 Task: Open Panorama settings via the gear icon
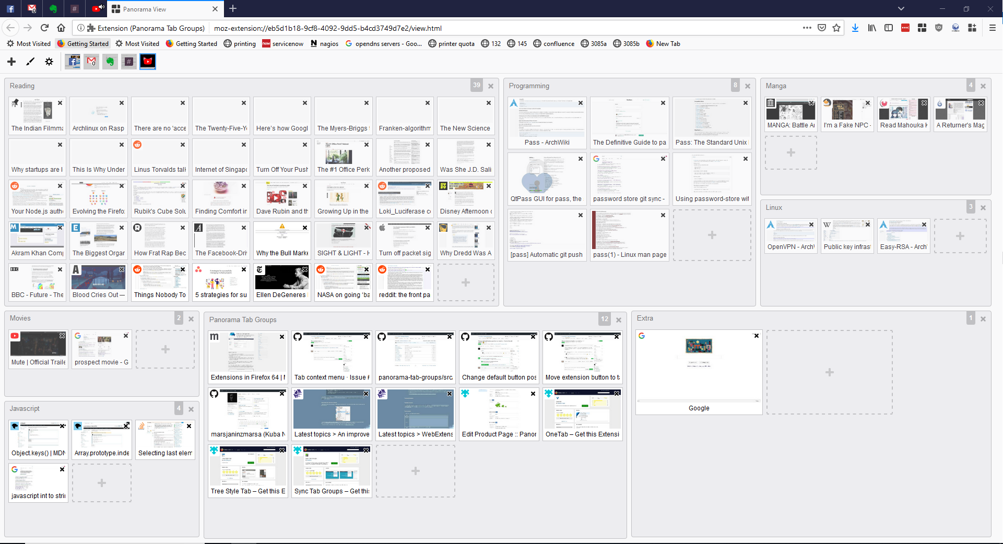(x=49, y=62)
